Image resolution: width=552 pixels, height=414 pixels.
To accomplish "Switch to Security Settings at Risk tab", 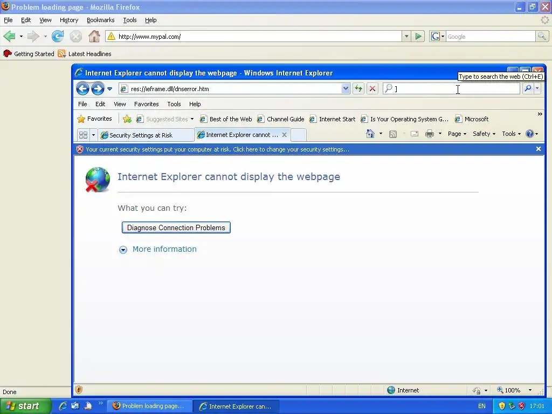I will click(x=146, y=135).
